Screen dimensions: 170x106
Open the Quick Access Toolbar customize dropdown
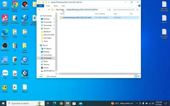(x=49, y=2)
